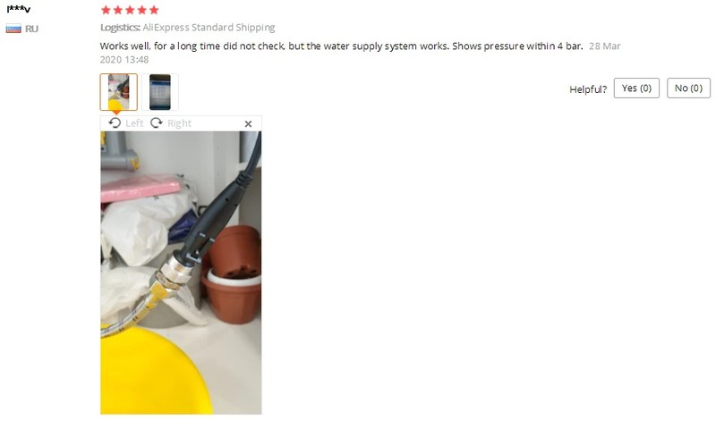
Task: Mark the review as helpful with Yes (0)
Action: tap(636, 88)
